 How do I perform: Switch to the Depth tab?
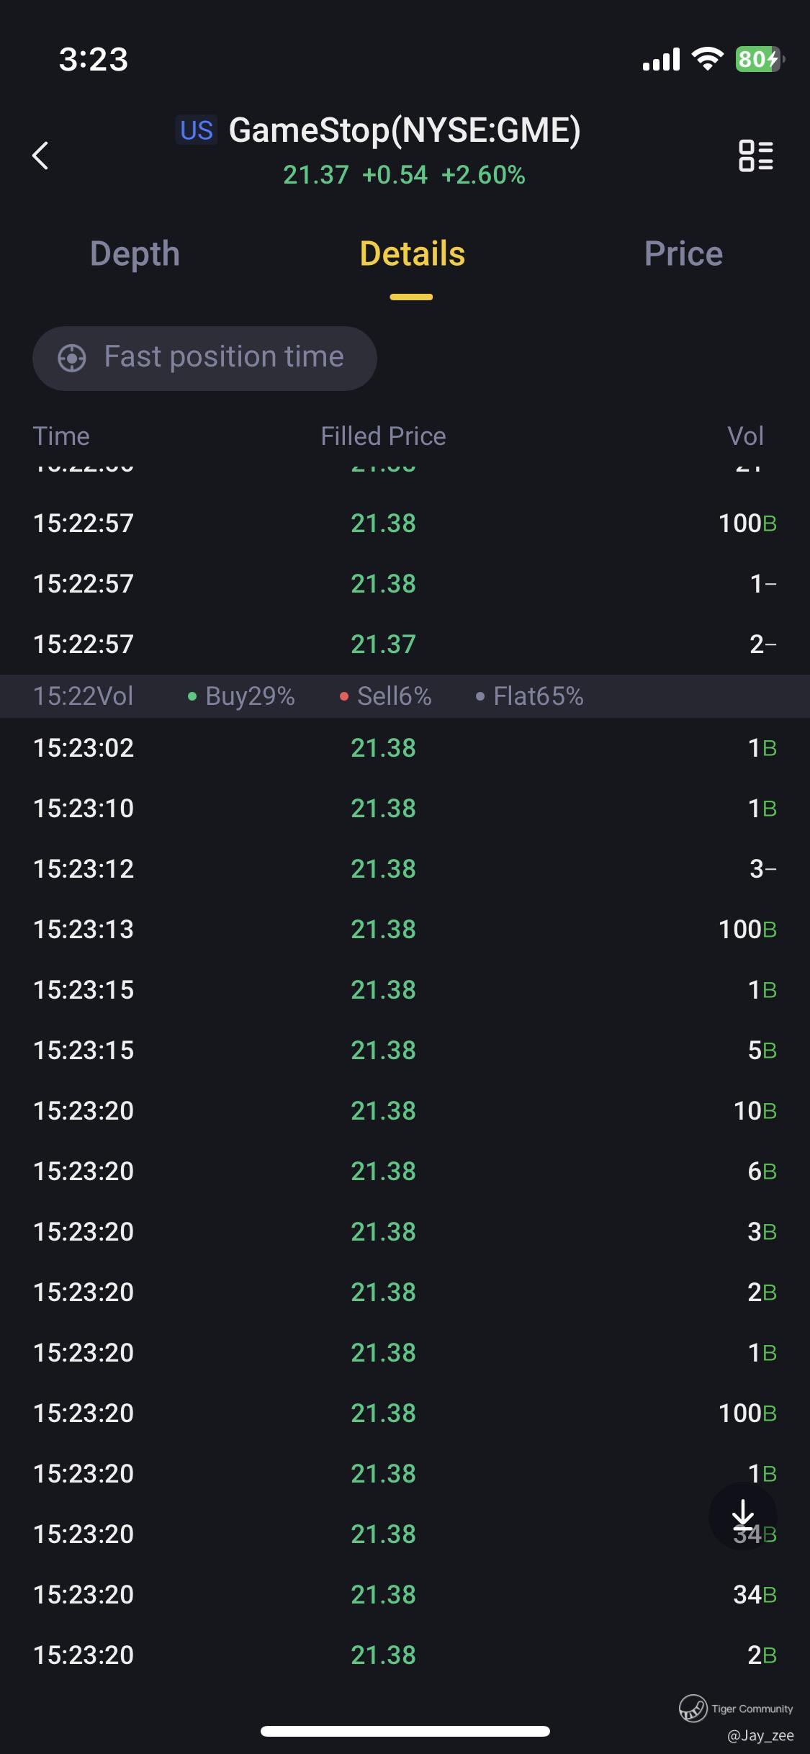(135, 254)
